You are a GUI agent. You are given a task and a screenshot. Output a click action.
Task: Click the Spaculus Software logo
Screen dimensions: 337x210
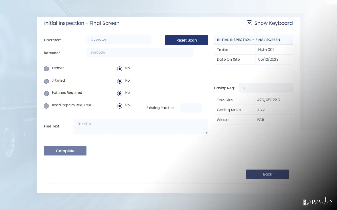point(318,202)
